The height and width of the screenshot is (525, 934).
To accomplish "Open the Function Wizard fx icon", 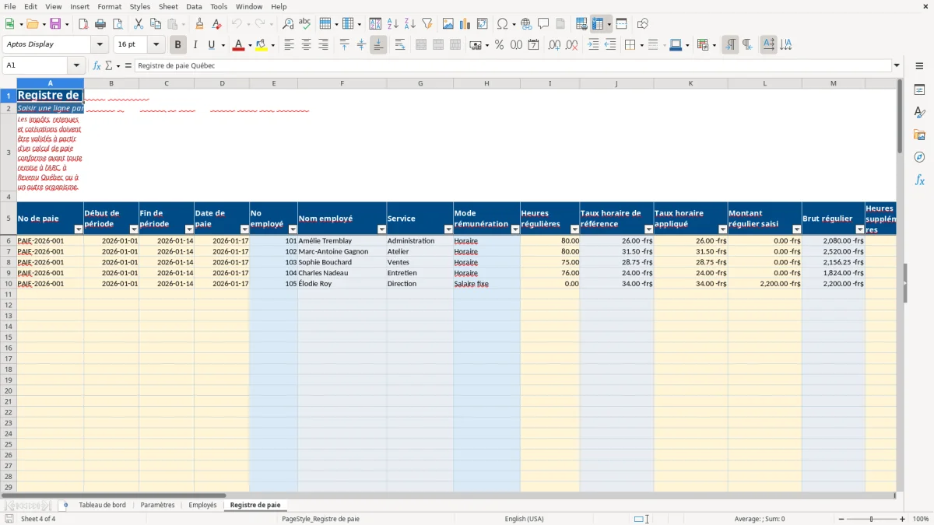I will coord(97,66).
